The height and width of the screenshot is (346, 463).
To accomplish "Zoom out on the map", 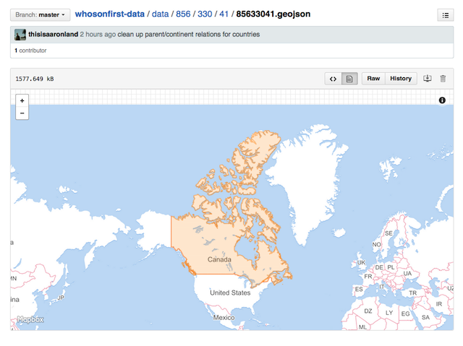I will click(22, 113).
